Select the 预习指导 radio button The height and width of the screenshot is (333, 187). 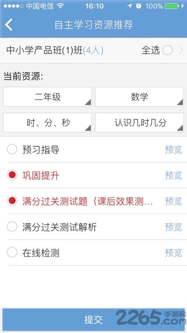coord(12,149)
